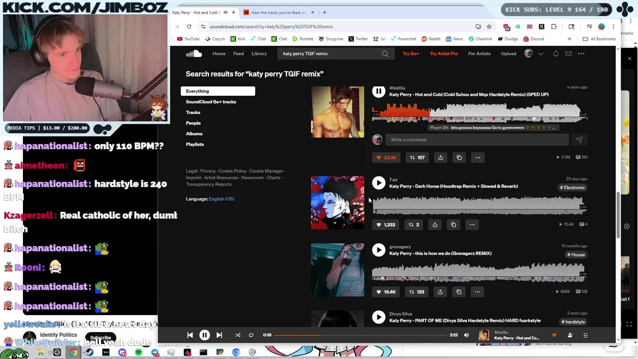
Task: Toggle repeat in the player bar
Action: pyautogui.click(x=251, y=335)
